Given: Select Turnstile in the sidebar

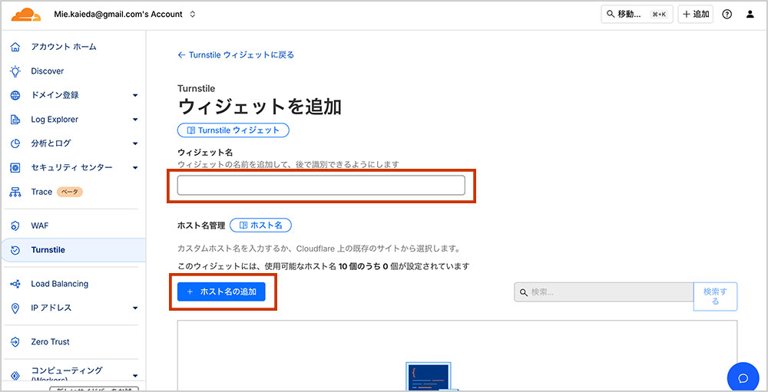Looking at the screenshot, I should pos(48,250).
